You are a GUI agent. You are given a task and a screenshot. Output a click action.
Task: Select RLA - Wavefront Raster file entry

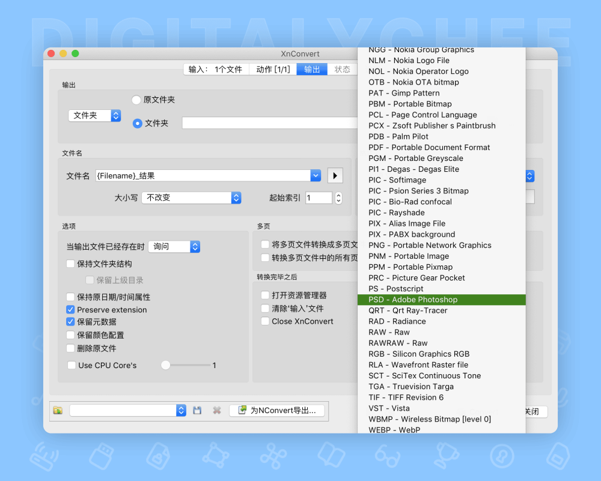coord(442,365)
